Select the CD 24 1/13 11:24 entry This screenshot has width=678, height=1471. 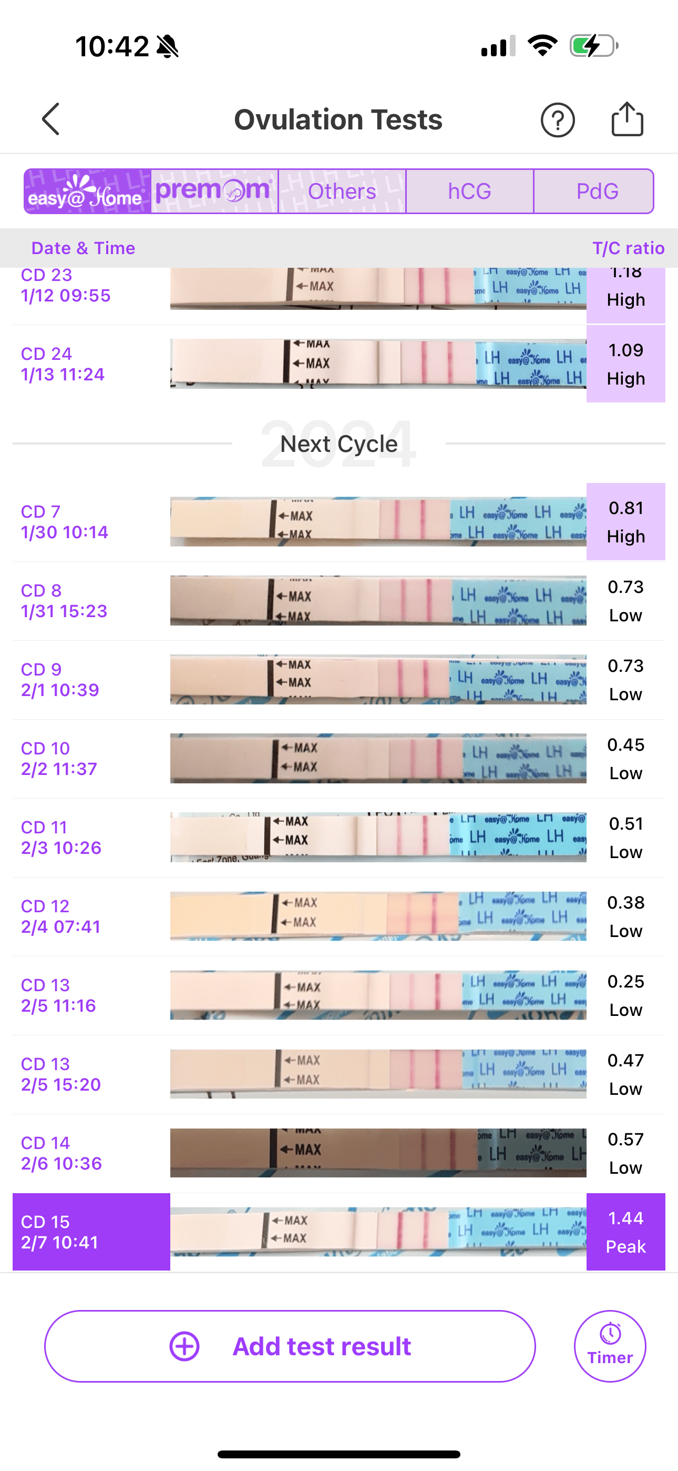[x=63, y=364]
